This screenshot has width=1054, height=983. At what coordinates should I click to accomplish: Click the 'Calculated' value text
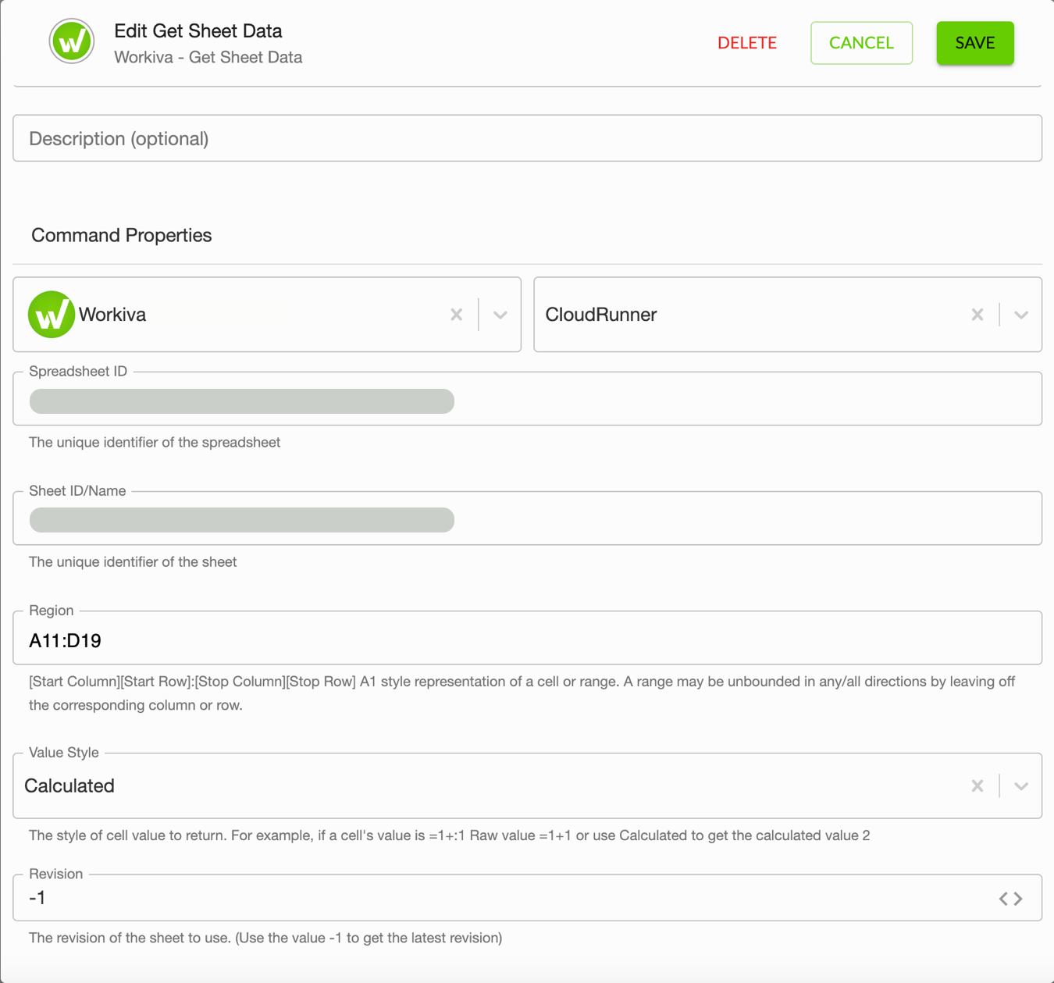click(x=69, y=786)
